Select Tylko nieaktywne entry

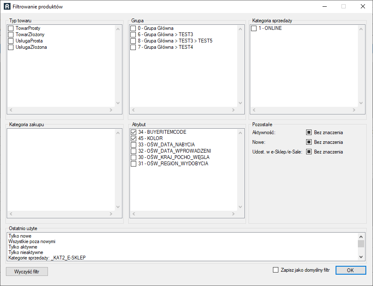[x=26, y=252]
